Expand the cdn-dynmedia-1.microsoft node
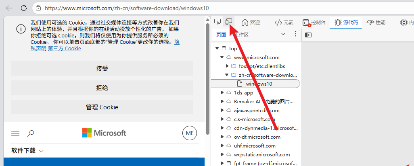The width and height of the screenshot is (414, 166). click(222, 128)
